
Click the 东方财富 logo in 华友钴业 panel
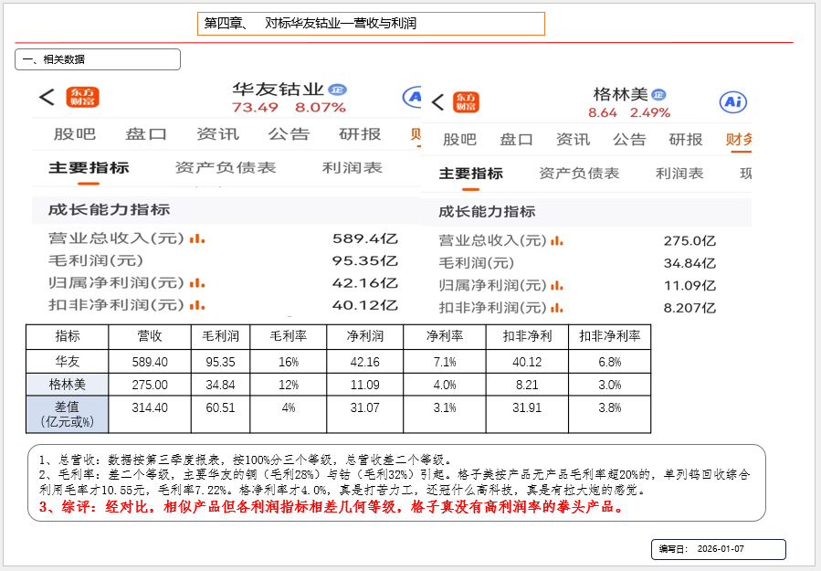coord(82,97)
